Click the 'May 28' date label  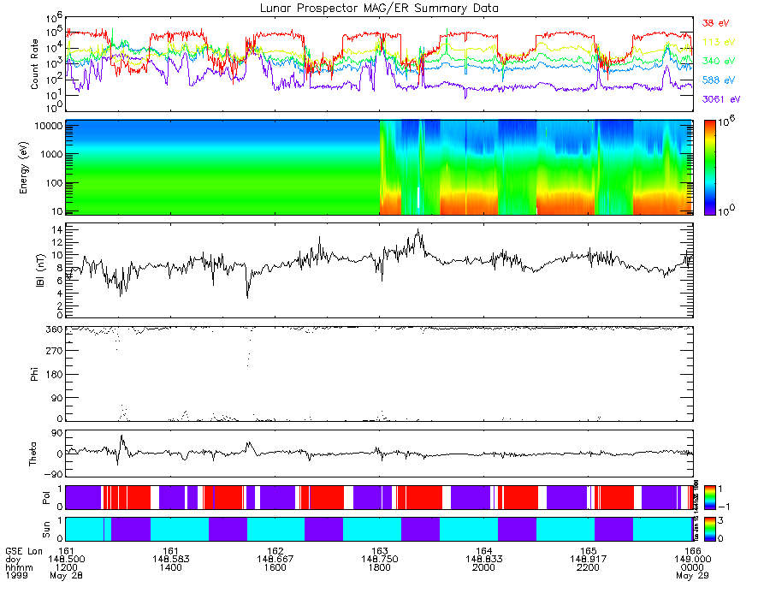click(x=66, y=575)
